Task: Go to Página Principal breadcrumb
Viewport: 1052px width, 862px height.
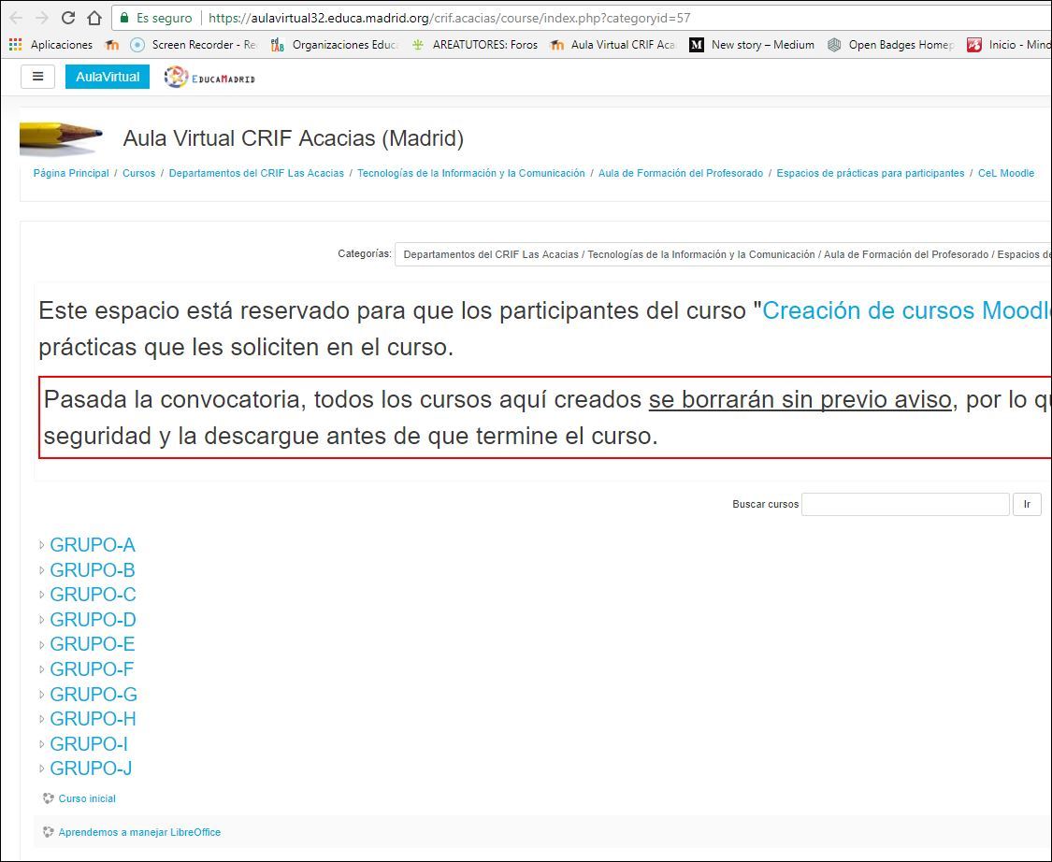Action: (71, 173)
